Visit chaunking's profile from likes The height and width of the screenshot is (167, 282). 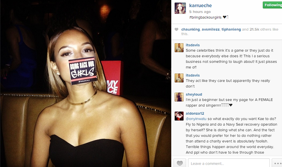(x=191, y=29)
